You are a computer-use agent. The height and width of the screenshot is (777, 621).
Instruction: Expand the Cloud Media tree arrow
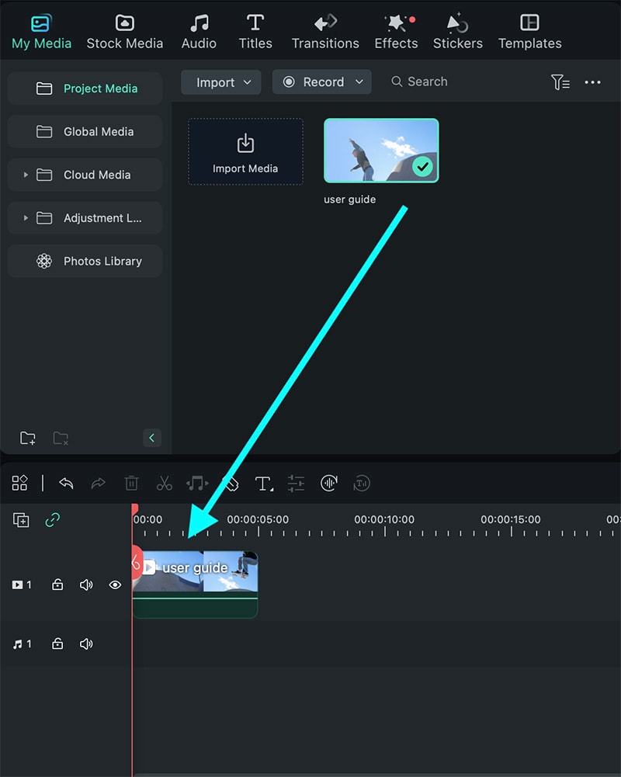26,175
